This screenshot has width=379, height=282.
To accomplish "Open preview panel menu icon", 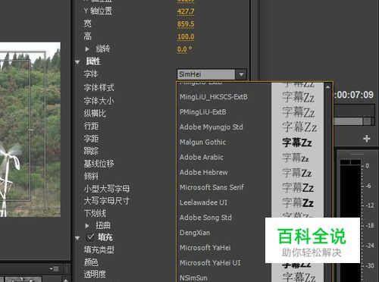I will tap(55, 268).
